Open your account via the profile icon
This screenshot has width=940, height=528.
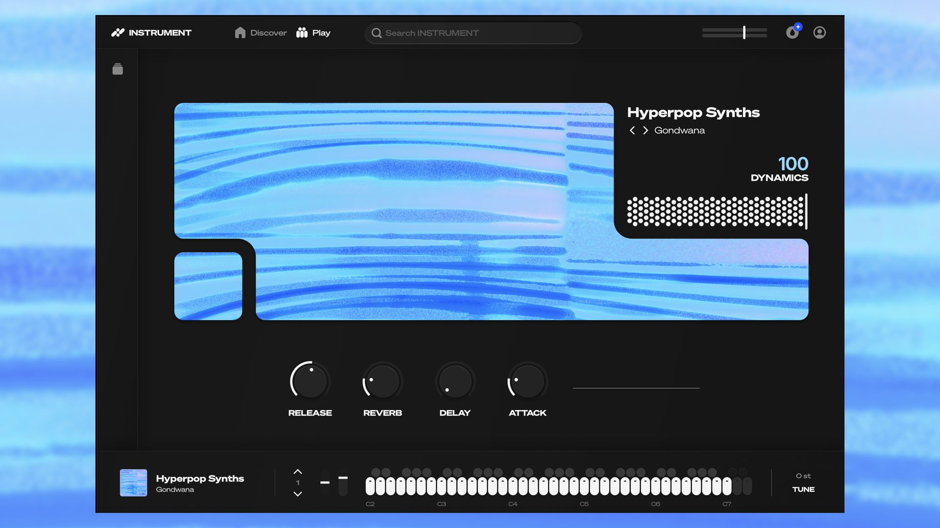click(x=819, y=32)
